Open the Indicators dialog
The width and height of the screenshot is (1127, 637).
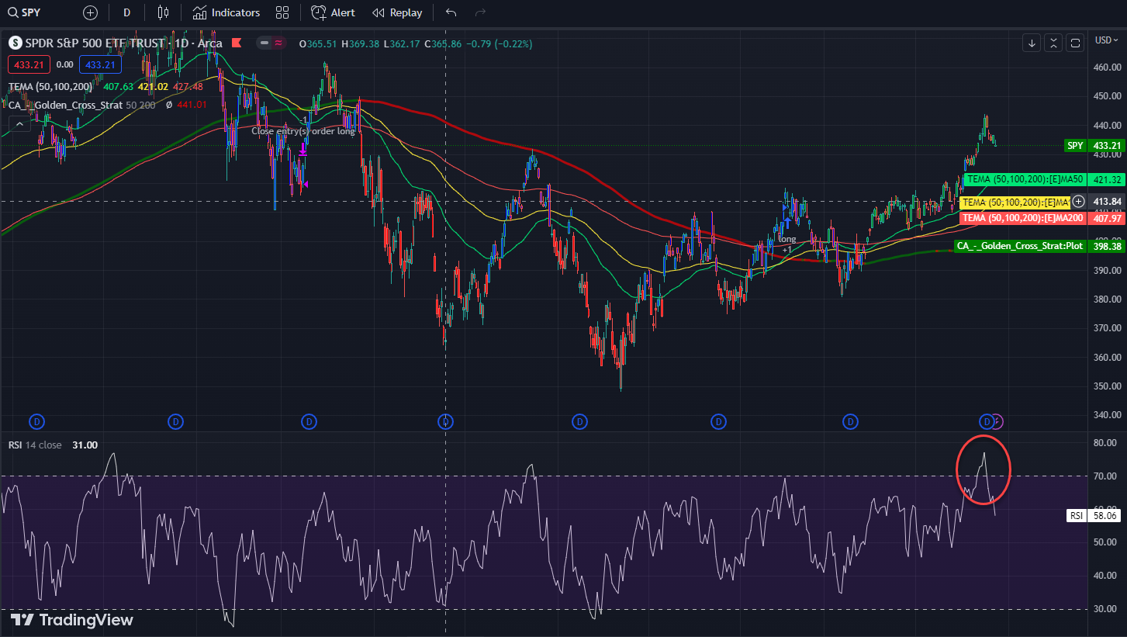[226, 12]
